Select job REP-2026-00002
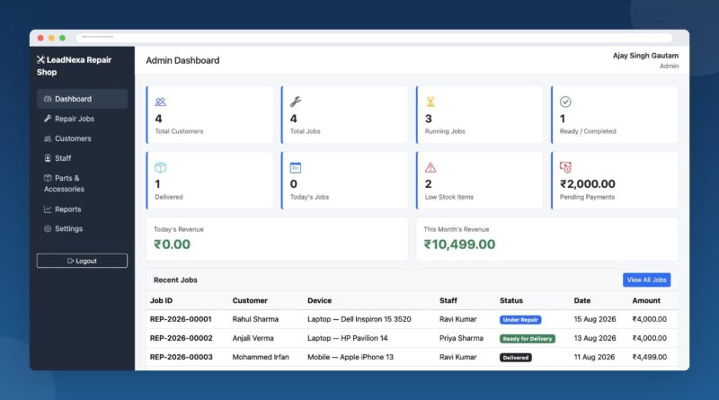Screen dimensions: 719x400 click(182, 338)
